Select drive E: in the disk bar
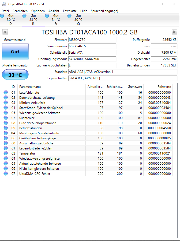180x241 pixels. coord(33,20)
